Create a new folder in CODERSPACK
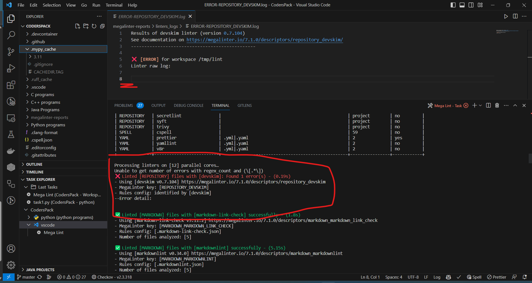The width and height of the screenshot is (532, 283). [x=86, y=26]
